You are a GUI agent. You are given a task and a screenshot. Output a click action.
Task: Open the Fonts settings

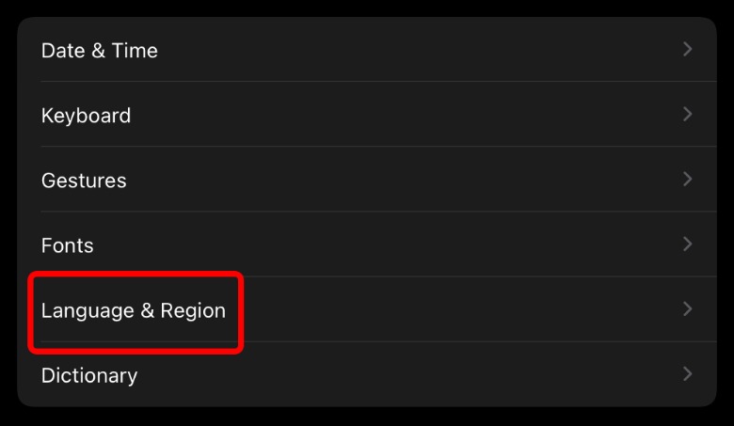pos(68,245)
